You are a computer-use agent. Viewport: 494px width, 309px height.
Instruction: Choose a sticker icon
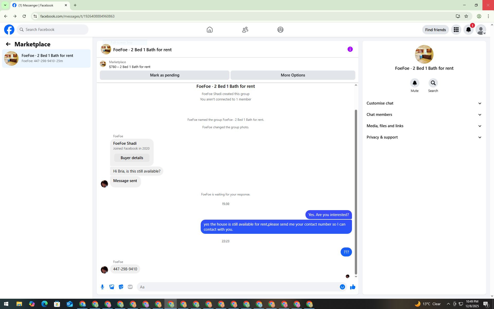coord(121,287)
